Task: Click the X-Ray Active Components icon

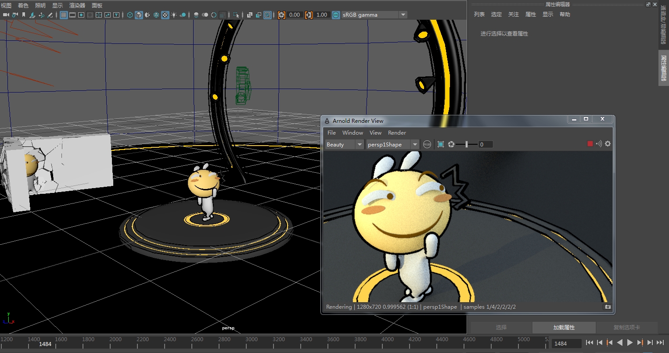Action: pyautogui.click(x=259, y=15)
